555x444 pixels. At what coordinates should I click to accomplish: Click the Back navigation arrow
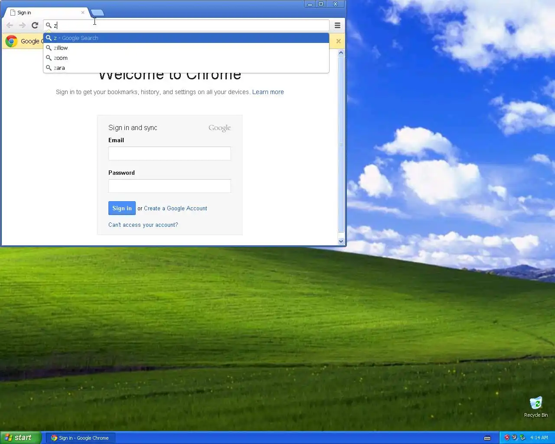(10, 25)
